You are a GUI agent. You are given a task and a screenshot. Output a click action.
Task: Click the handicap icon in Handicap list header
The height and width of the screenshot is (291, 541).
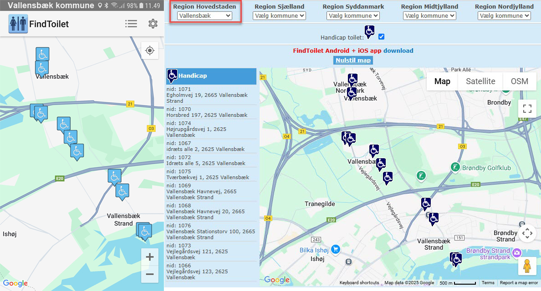pyautogui.click(x=172, y=76)
